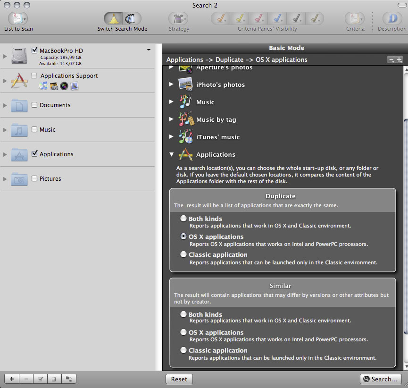The width and height of the screenshot is (408, 388).
Task: Toggle the dark gray checkmark criteria pane
Action: [296, 18]
